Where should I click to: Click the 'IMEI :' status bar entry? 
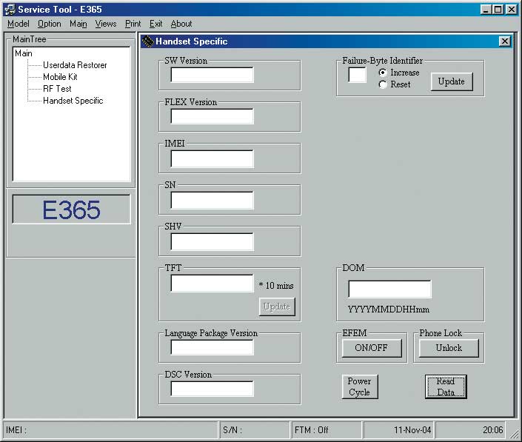point(111,430)
